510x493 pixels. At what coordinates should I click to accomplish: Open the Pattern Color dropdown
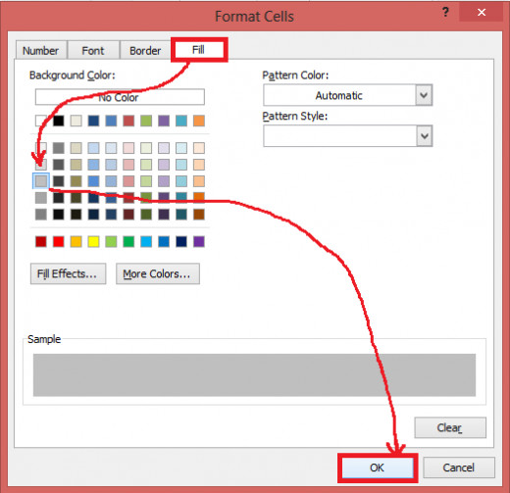(x=424, y=95)
